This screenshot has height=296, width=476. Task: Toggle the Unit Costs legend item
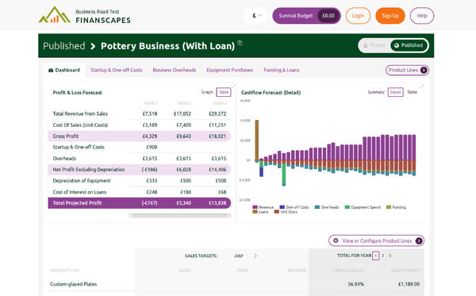tap(286, 212)
